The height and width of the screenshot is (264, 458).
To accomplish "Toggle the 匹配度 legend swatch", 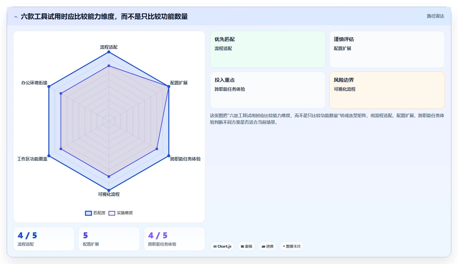I will coord(88,213).
